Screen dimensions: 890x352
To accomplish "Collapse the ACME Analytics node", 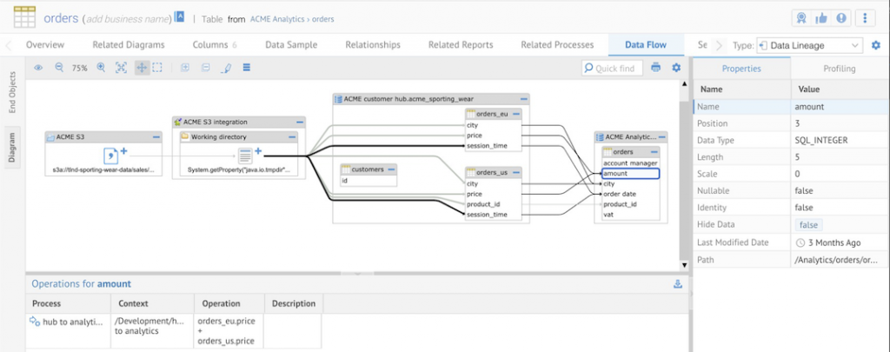I will coord(661,136).
